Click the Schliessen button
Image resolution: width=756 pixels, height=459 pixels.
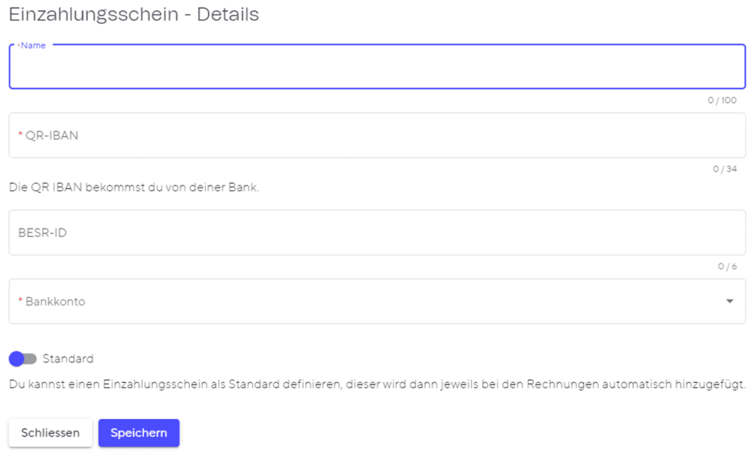[50, 433]
